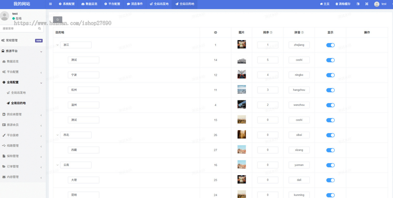Click the language switch icon in top bar
The width and height of the screenshot is (393, 198).
[358, 4]
